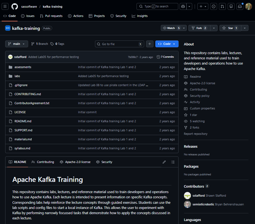Click the Type / to search box
Viewport: 255px width, 224px height.
coord(158,7)
